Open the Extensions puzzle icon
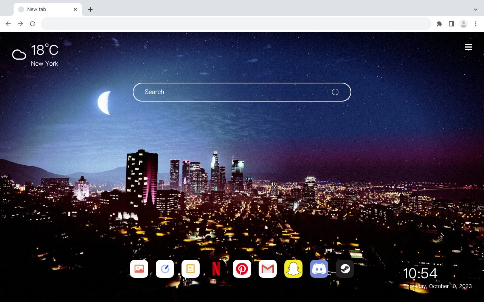This screenshot has height=302, width=484. pos(439,24)
